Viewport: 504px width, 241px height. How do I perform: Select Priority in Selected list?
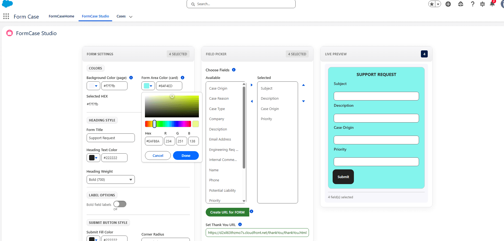[277, 119]
